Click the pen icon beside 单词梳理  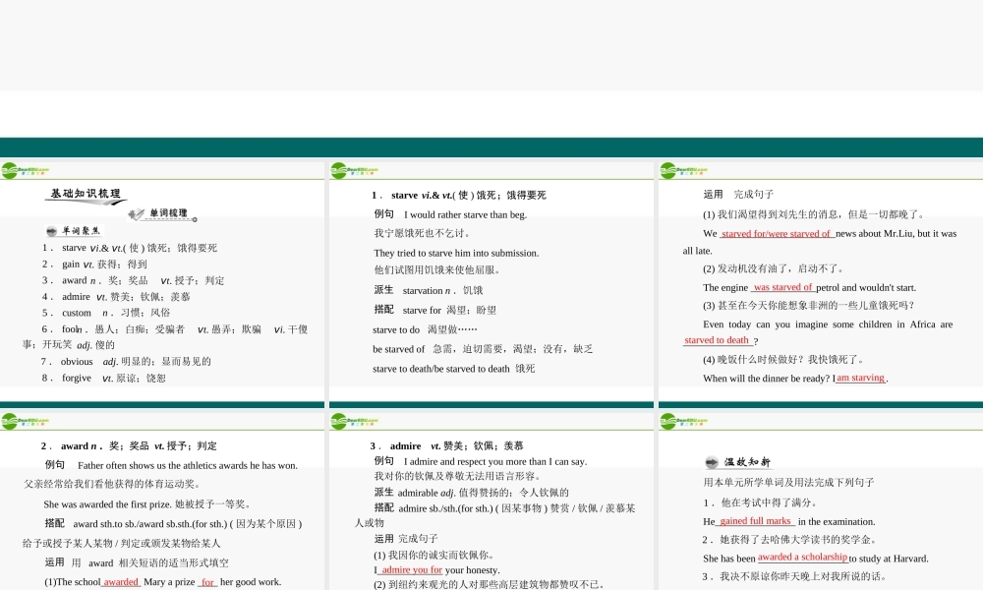[136, 214]
